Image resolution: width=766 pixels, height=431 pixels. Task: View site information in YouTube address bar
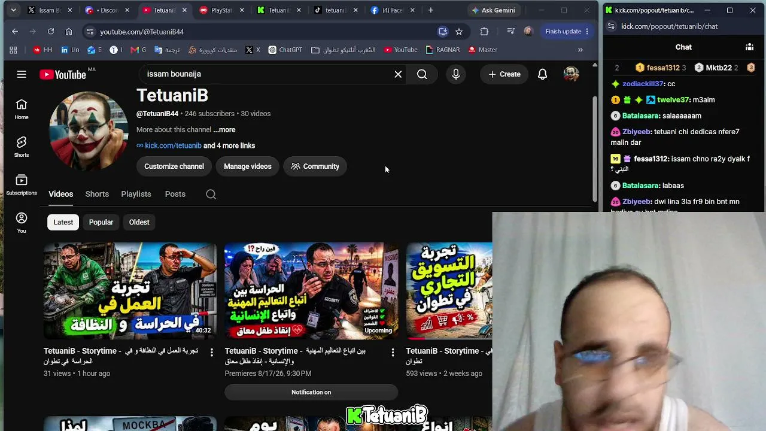[89, 32]
